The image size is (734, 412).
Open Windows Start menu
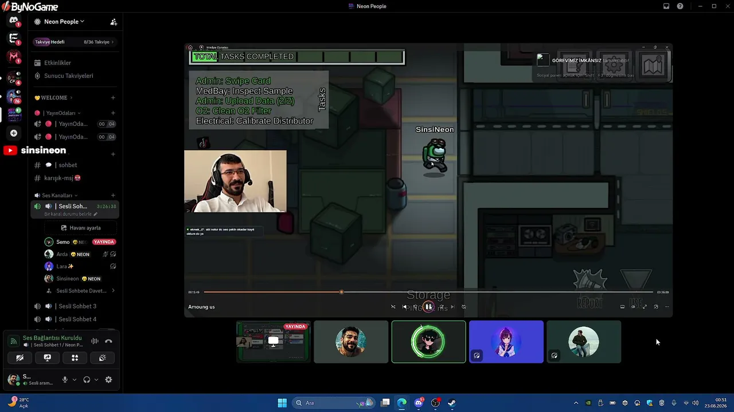pyautogui.click(x=282, y=403)
